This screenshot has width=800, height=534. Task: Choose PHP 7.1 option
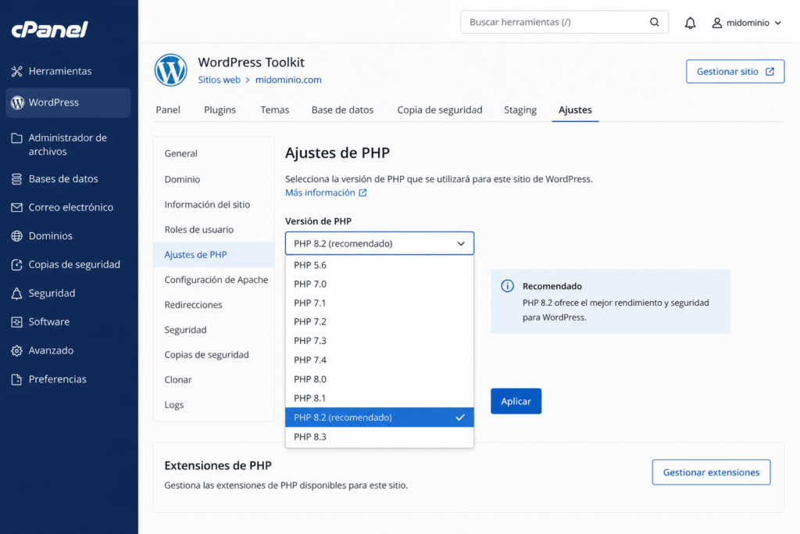coord(379,303)
